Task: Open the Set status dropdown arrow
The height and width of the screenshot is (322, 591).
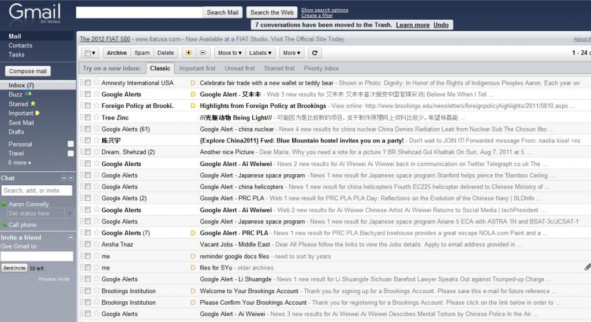Action: [69, 214]
